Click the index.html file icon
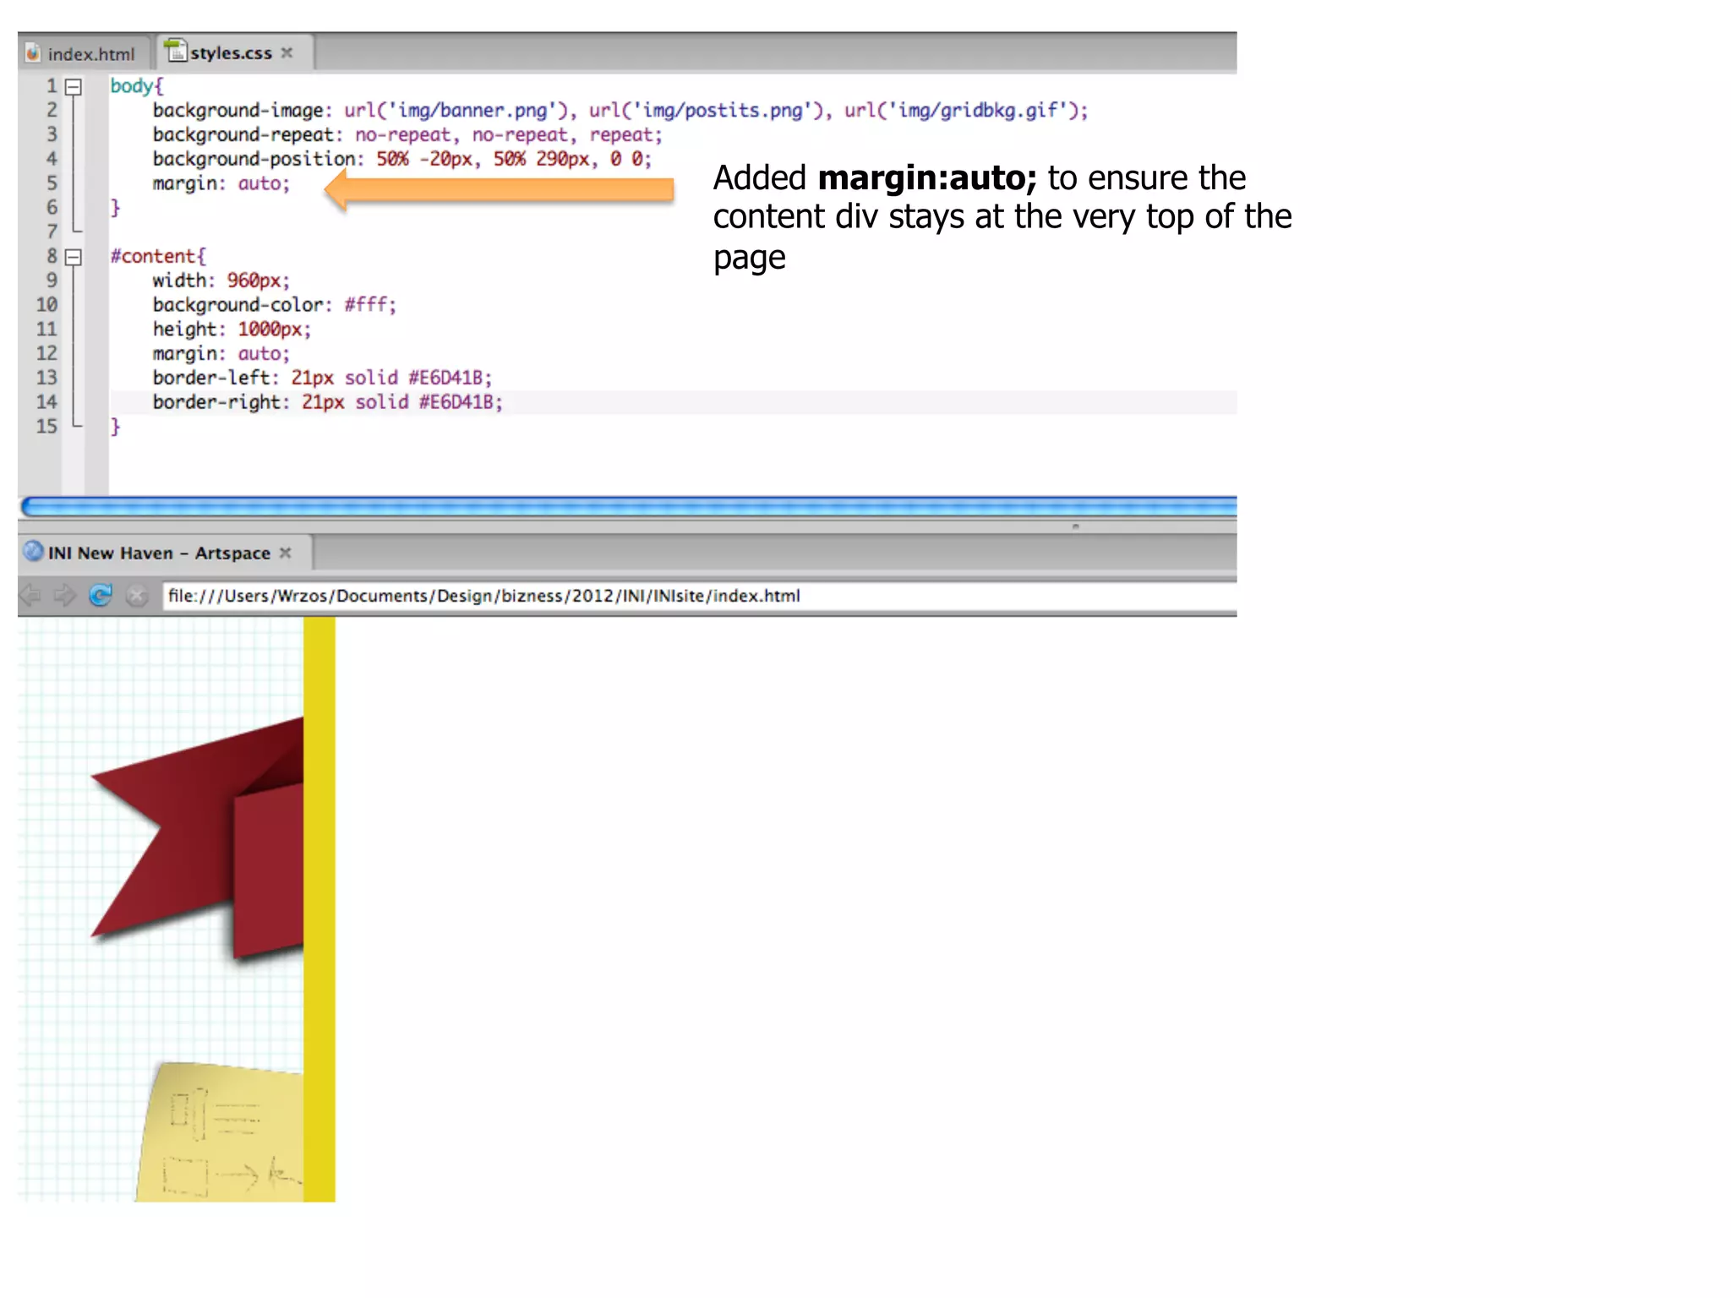This screenshot has width=1731, height=1298. coord(33,53)
